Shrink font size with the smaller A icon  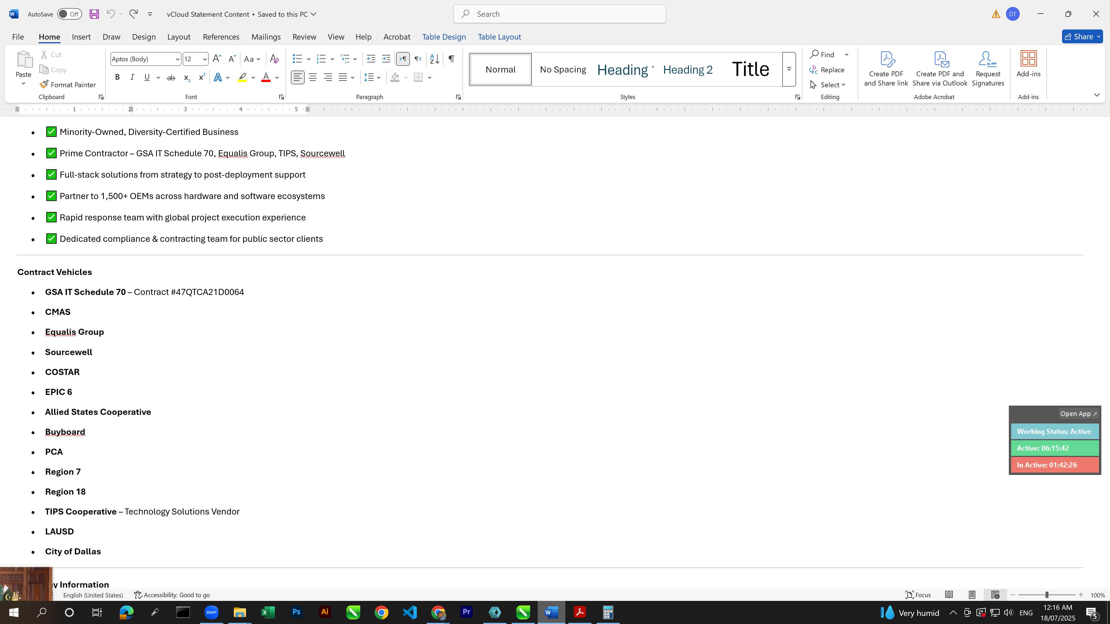[232, 59]
